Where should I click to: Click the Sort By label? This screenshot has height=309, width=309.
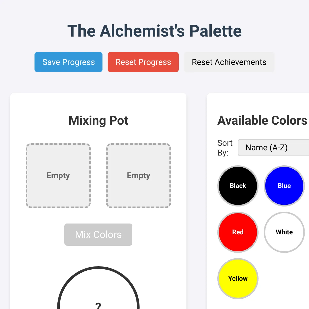(x=225, y=148)
